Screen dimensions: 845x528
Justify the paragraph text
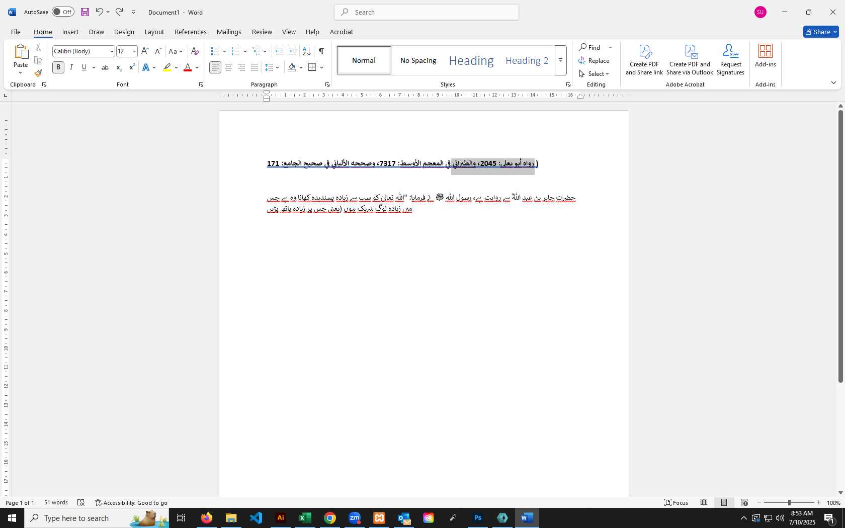coord(255,67)
